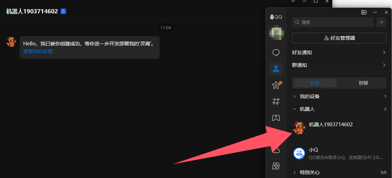392x178 pixels.
Task: Click the blue robot badge beside chat title
Action: (63, 11)
